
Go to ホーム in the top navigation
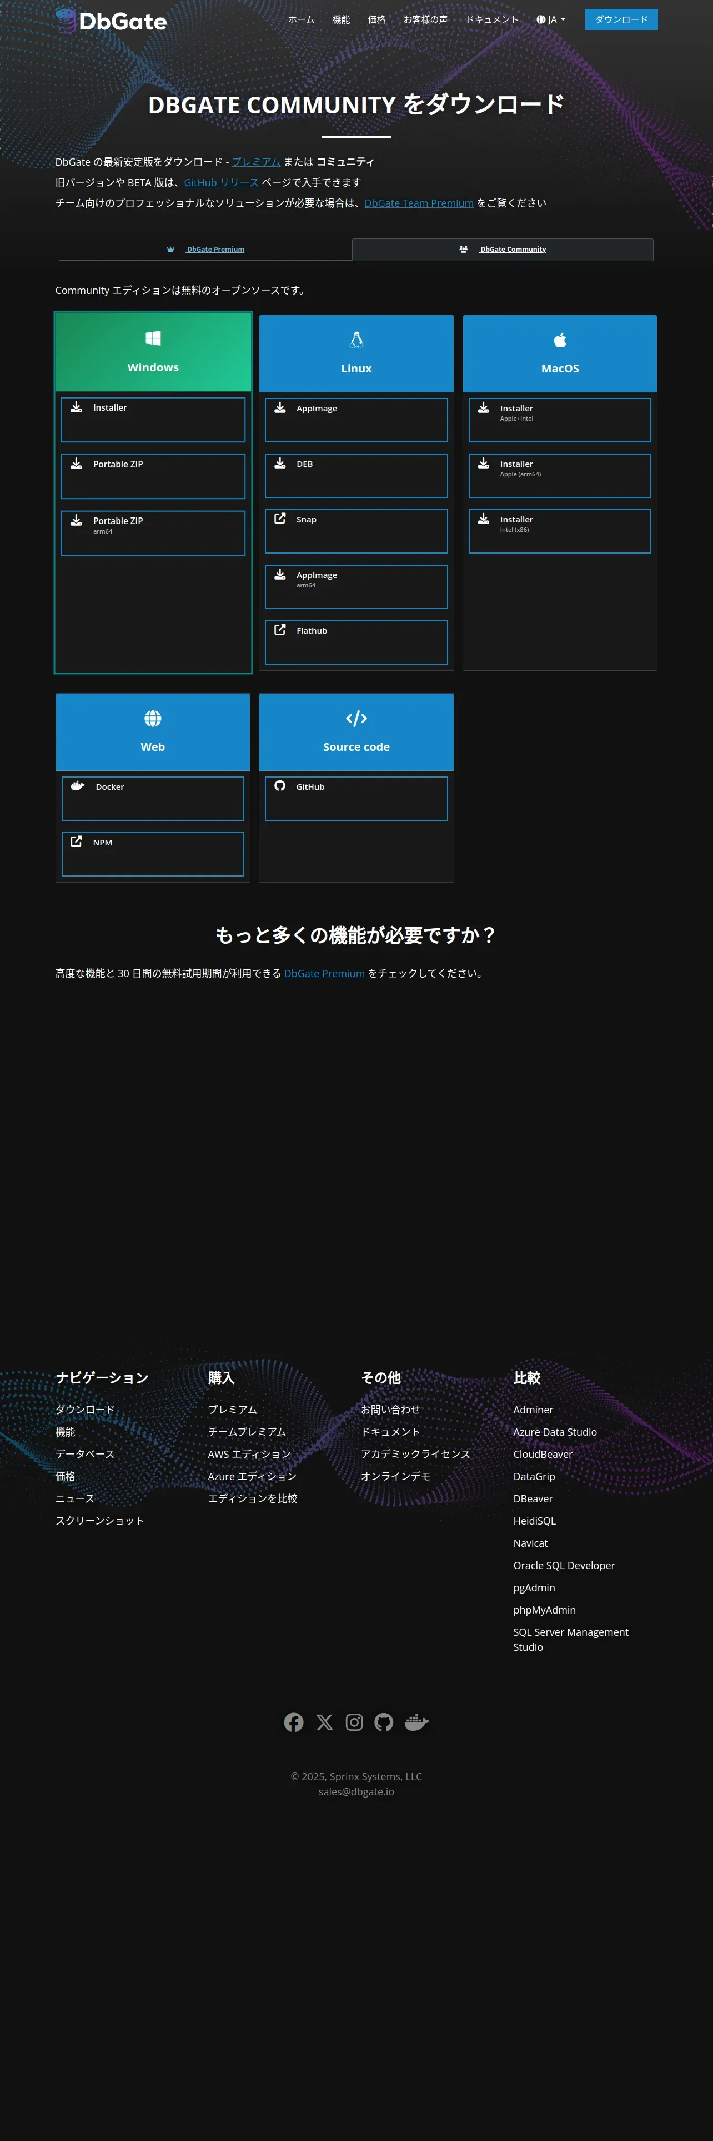pos(302,20)
